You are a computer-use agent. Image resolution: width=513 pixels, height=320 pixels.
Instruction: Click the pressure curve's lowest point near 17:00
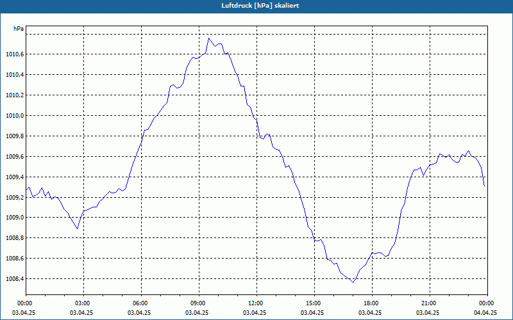(353, 282)
